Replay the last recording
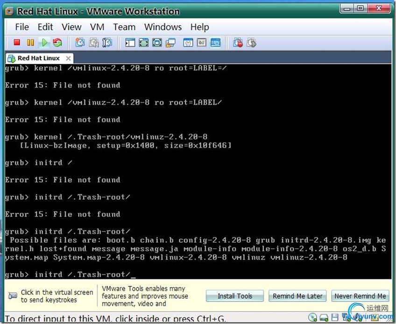396x324 pixels. coord(251,42)
